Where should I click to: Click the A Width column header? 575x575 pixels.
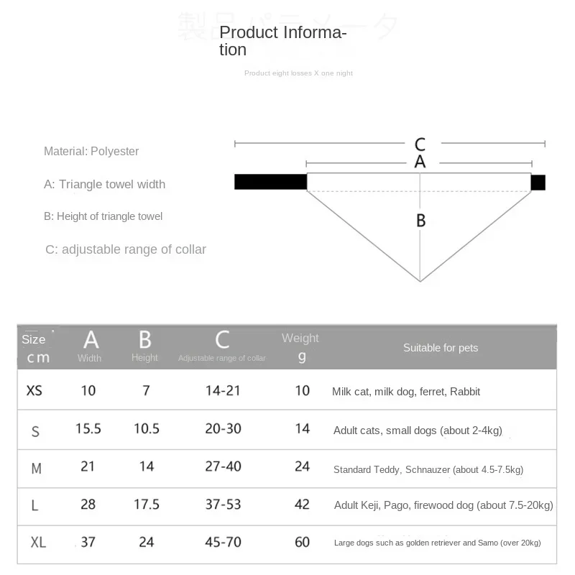point(91,346)
